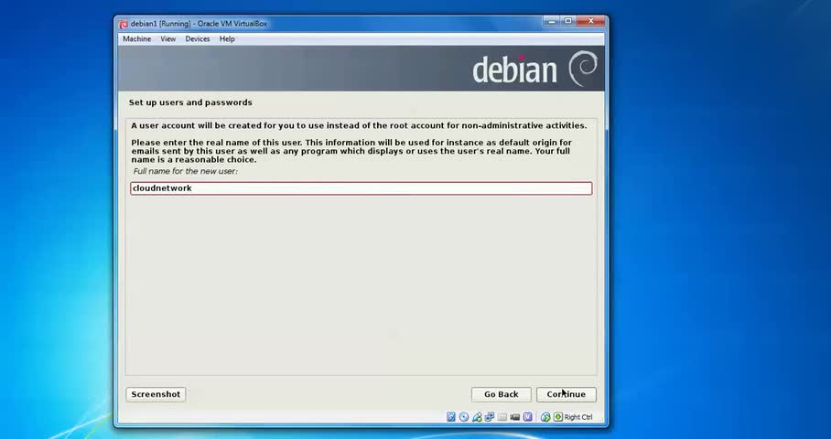Screen dimensions: 831x439
Task: Click the VirtualBox icon in the title bar
Action: (x=124, y=24)
